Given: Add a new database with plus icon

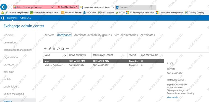Looking at the screenshot, I should pyautogui.click(x=45, y=49).
